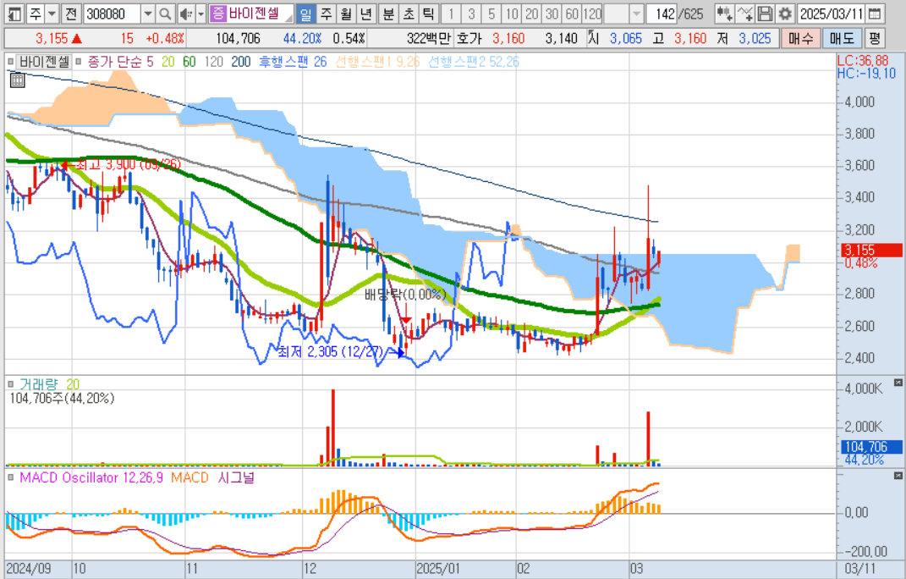Click the 최고 3,900 high marker

[121, 164]
